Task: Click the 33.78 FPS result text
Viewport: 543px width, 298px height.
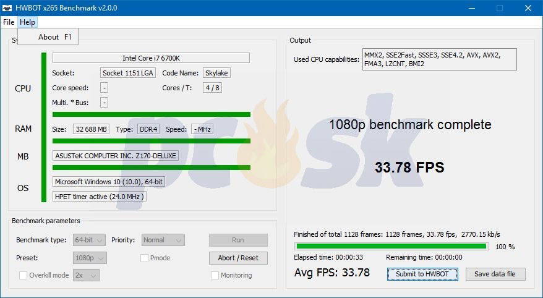Action: pyautogui.click(x=409, y=168)
